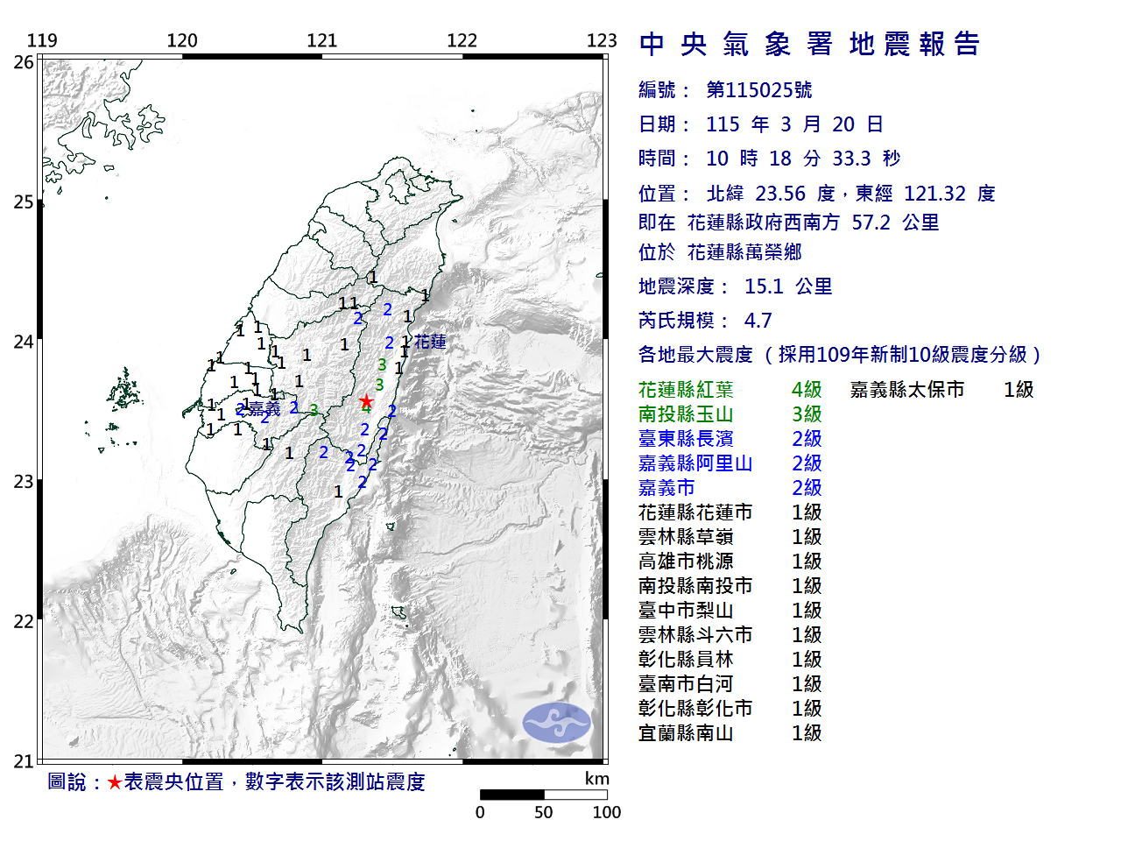This screenshot has height=841, width=1121.
Task: Click the 中央氣象署地震報告 title heading
Action: tap(809, 44)
